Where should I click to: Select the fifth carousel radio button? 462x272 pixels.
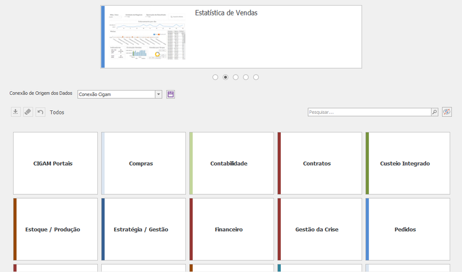pyautogui.click(x=256, y=77)
